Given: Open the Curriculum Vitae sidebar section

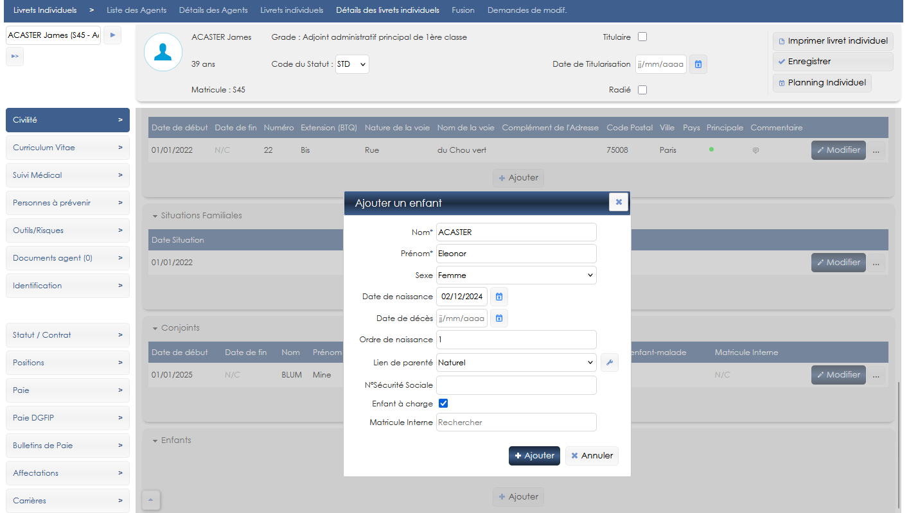Looking at the screenshot, I should (67, 148).
